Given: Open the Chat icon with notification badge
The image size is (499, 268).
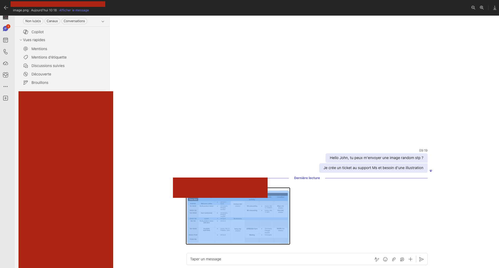Looking at the screenshot, I should click(x=6, y=28).
